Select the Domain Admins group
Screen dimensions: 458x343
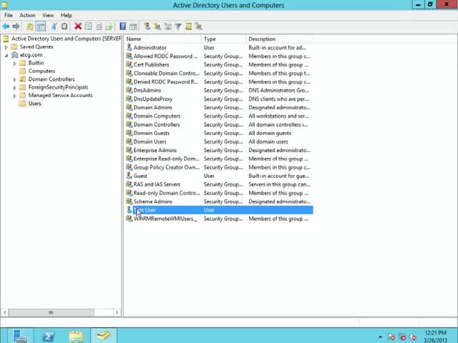click(219, 107)
